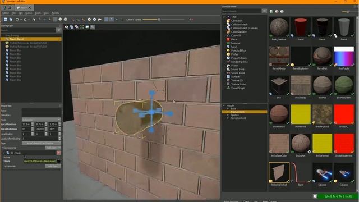Select the Texture Cube filter entry
This screenshot has width=359, height=202.
pyautogui.click(x=238, y=84)
